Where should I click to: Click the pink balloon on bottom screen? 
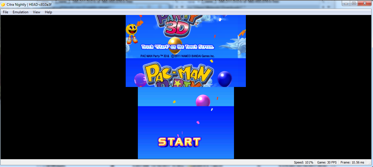pos(203,101)
